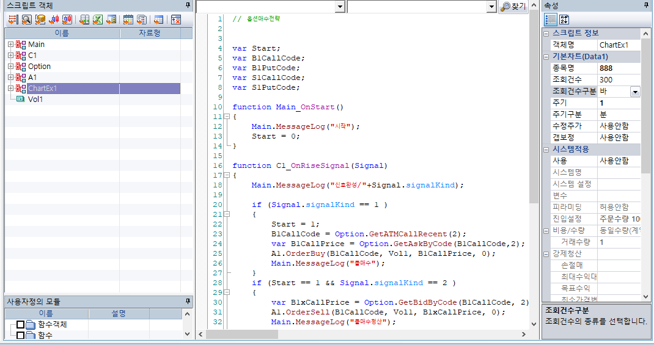Check the 함수객체 checkbox
Viewport: 654px width, 345px height.
point(21,324)
